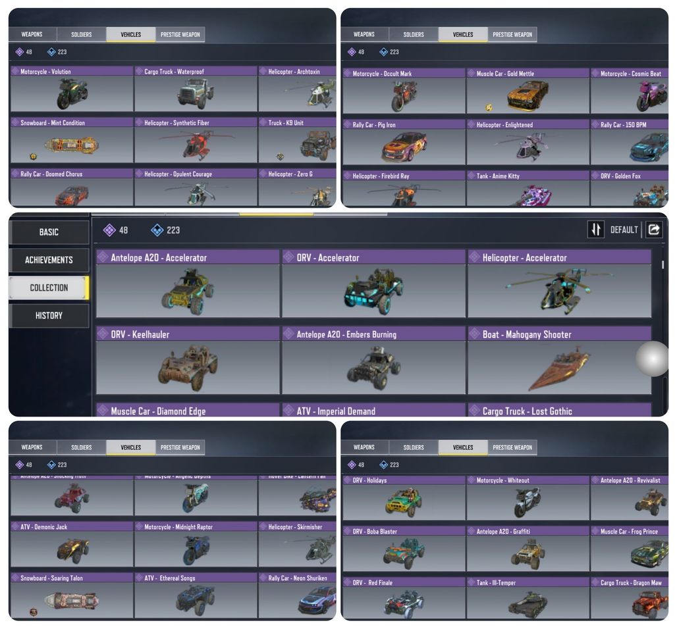The height and width of the screenshot is (629, 677).
Task: Open the DEFAULT sort option
Action: [624, 230]
